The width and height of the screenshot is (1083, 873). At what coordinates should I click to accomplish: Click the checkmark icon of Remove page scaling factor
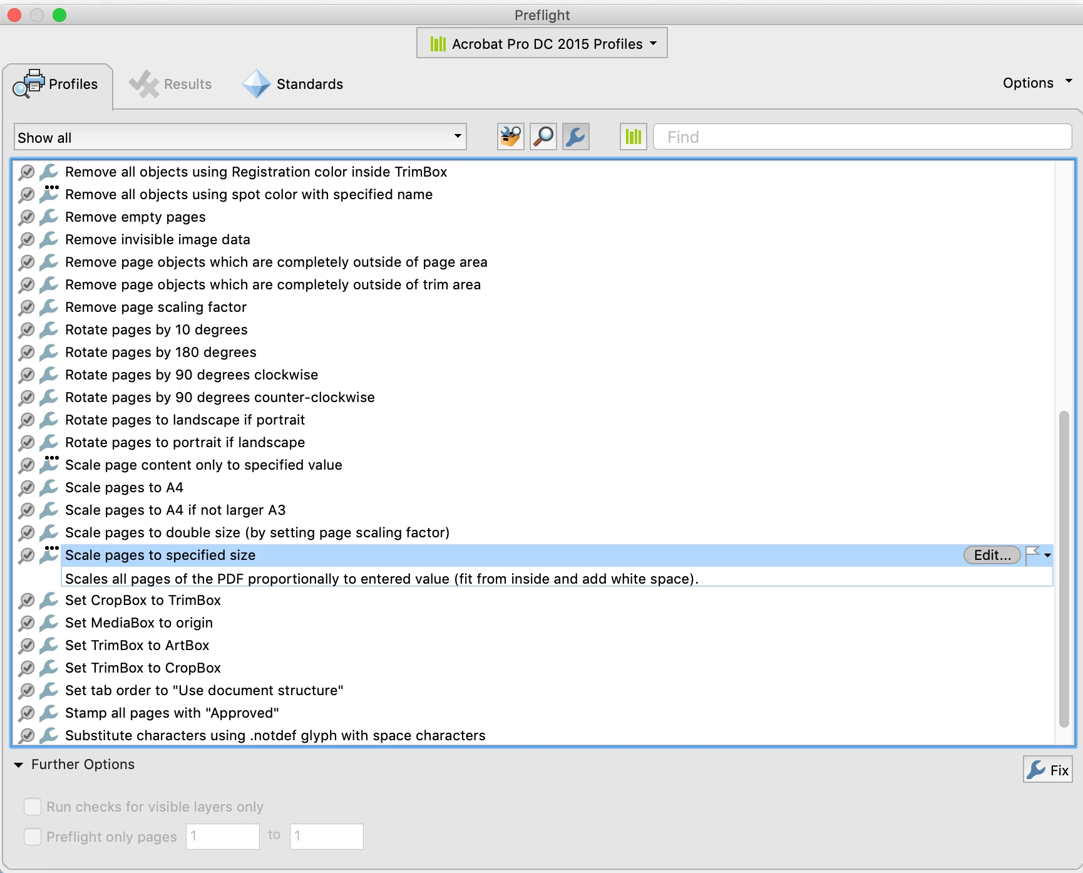[x=26, y=307]
